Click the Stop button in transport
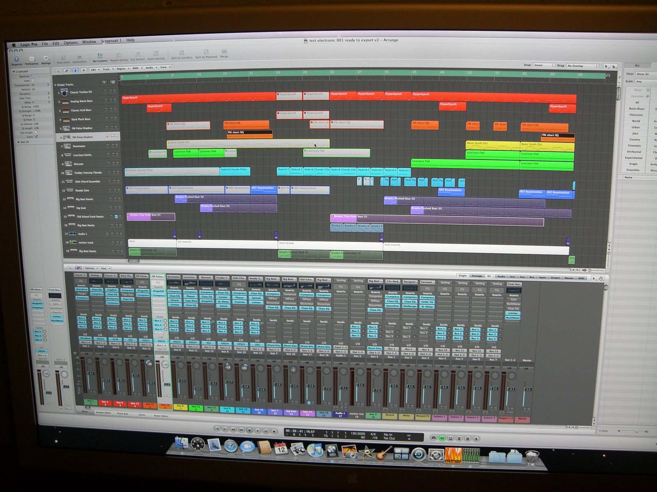The image size is (657, 492). coord(249,430)
